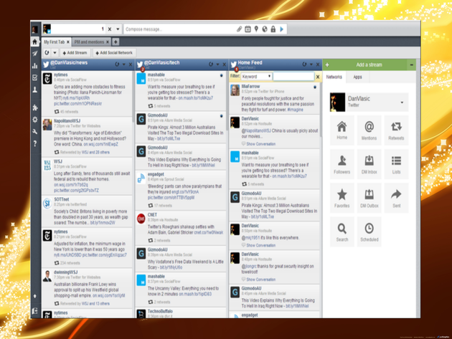Add the Lists stream tile

point(396,164)
